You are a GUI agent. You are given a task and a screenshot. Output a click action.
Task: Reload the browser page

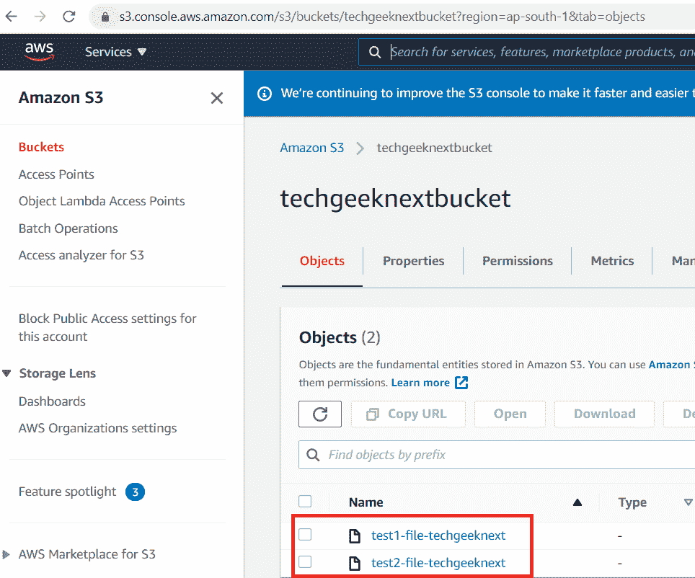click(68, 17)
